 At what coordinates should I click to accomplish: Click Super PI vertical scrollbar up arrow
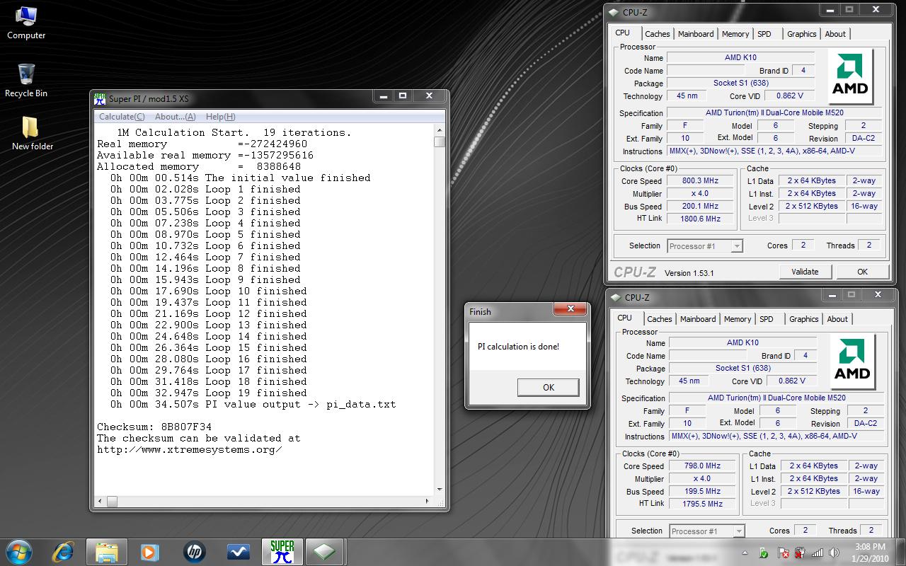(440, 130)
